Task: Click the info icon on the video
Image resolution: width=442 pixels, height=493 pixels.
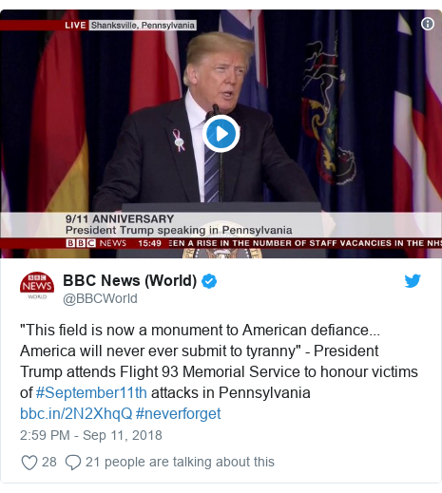Action: point(427,24)
